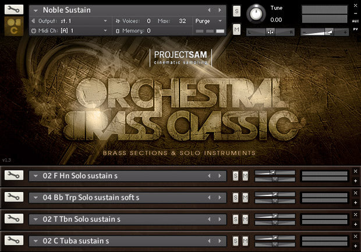Open T Tbn Solo sustain name dropdown

click(36, 219)
